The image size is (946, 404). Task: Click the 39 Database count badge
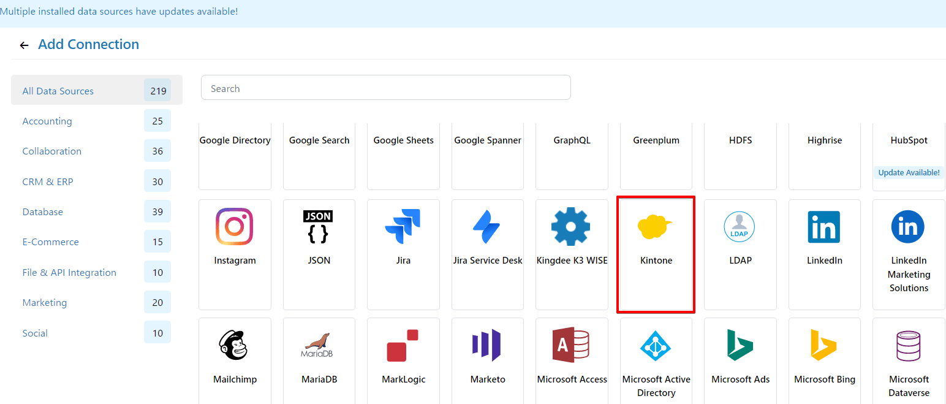coord(157,212)
